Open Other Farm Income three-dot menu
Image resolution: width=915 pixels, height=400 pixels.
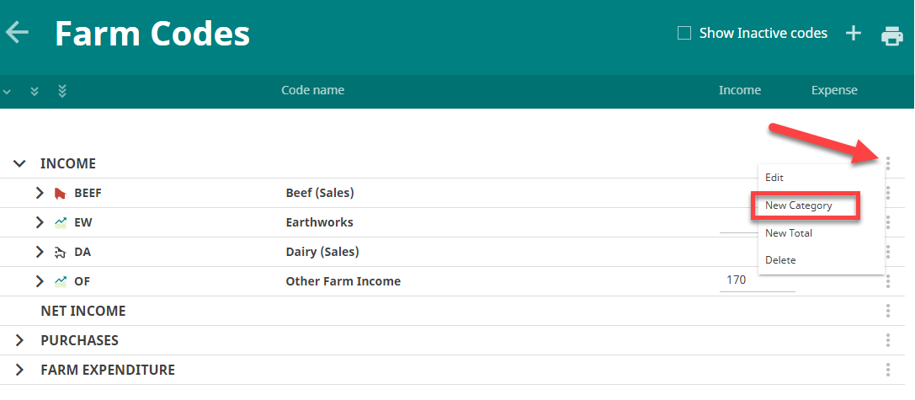pyautogui.click(x=888, y=281)
